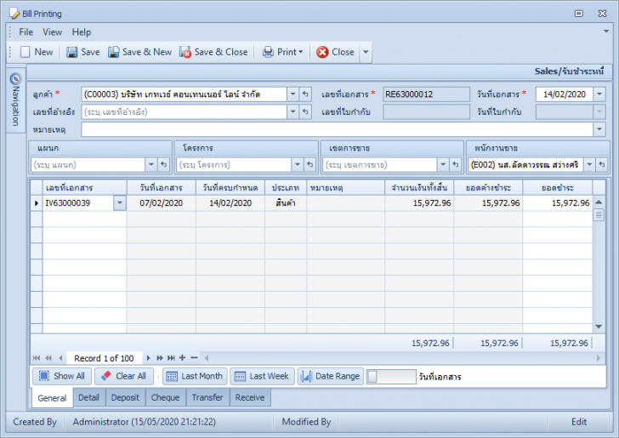Choose Save & New toolbar button
This screenshot has width=619, height=438.
[x=139, y=52]
